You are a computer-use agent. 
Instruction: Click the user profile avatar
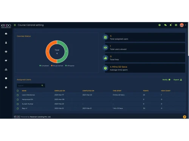(x=182, y=25)
